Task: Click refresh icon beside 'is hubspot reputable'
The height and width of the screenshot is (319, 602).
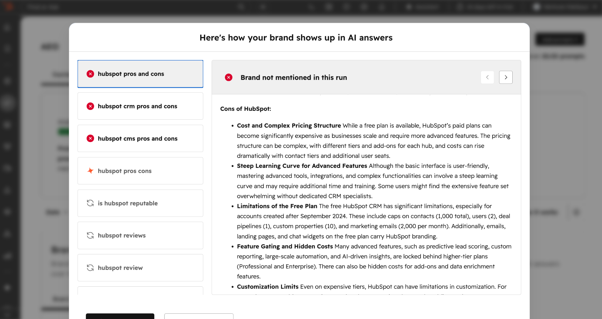Action: pos(90,203)
